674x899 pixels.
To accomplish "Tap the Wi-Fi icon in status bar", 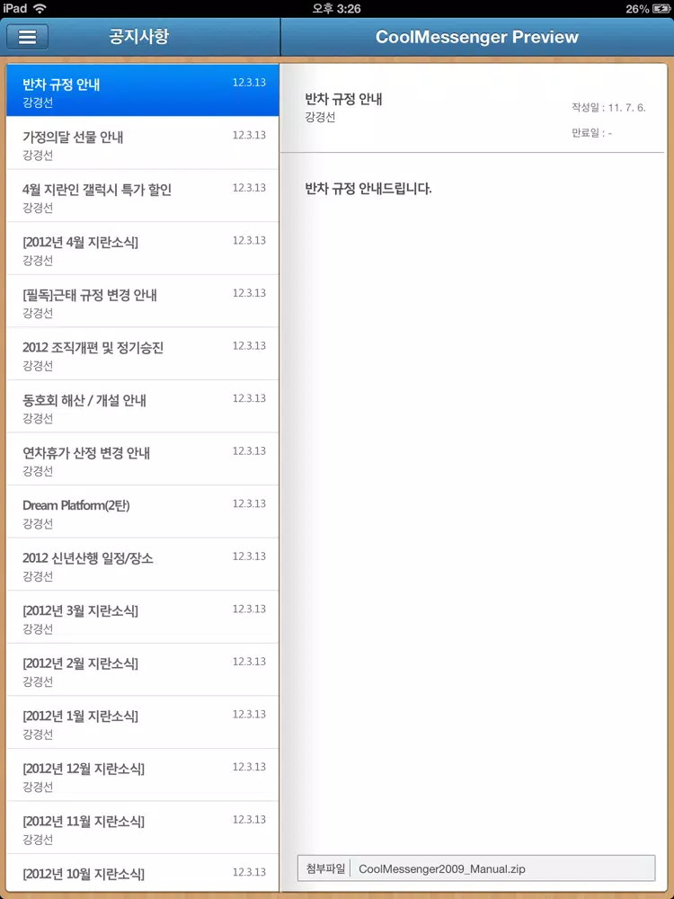I will tap(40, 8).
